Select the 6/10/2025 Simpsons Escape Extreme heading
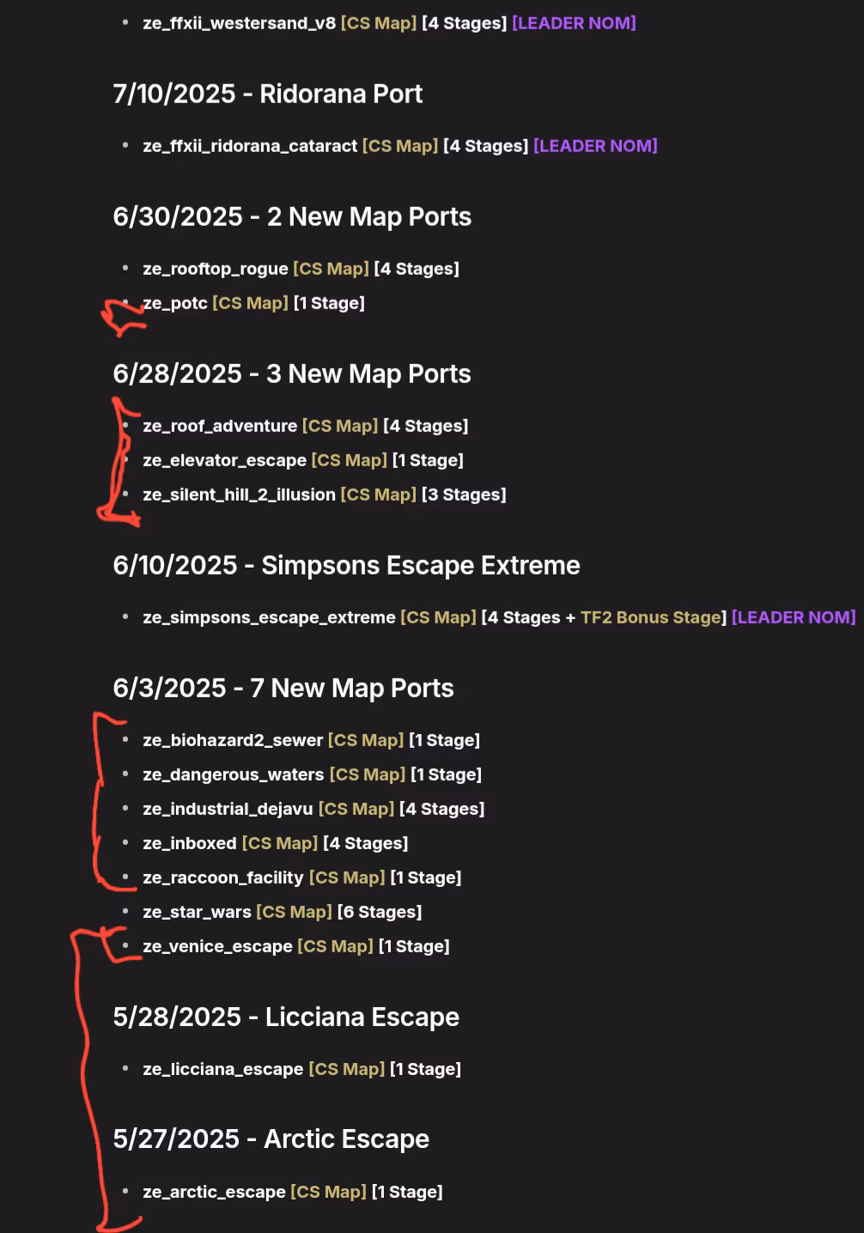Image resolution: width=864 pixels, height=1233 pixels. (346, 565)
